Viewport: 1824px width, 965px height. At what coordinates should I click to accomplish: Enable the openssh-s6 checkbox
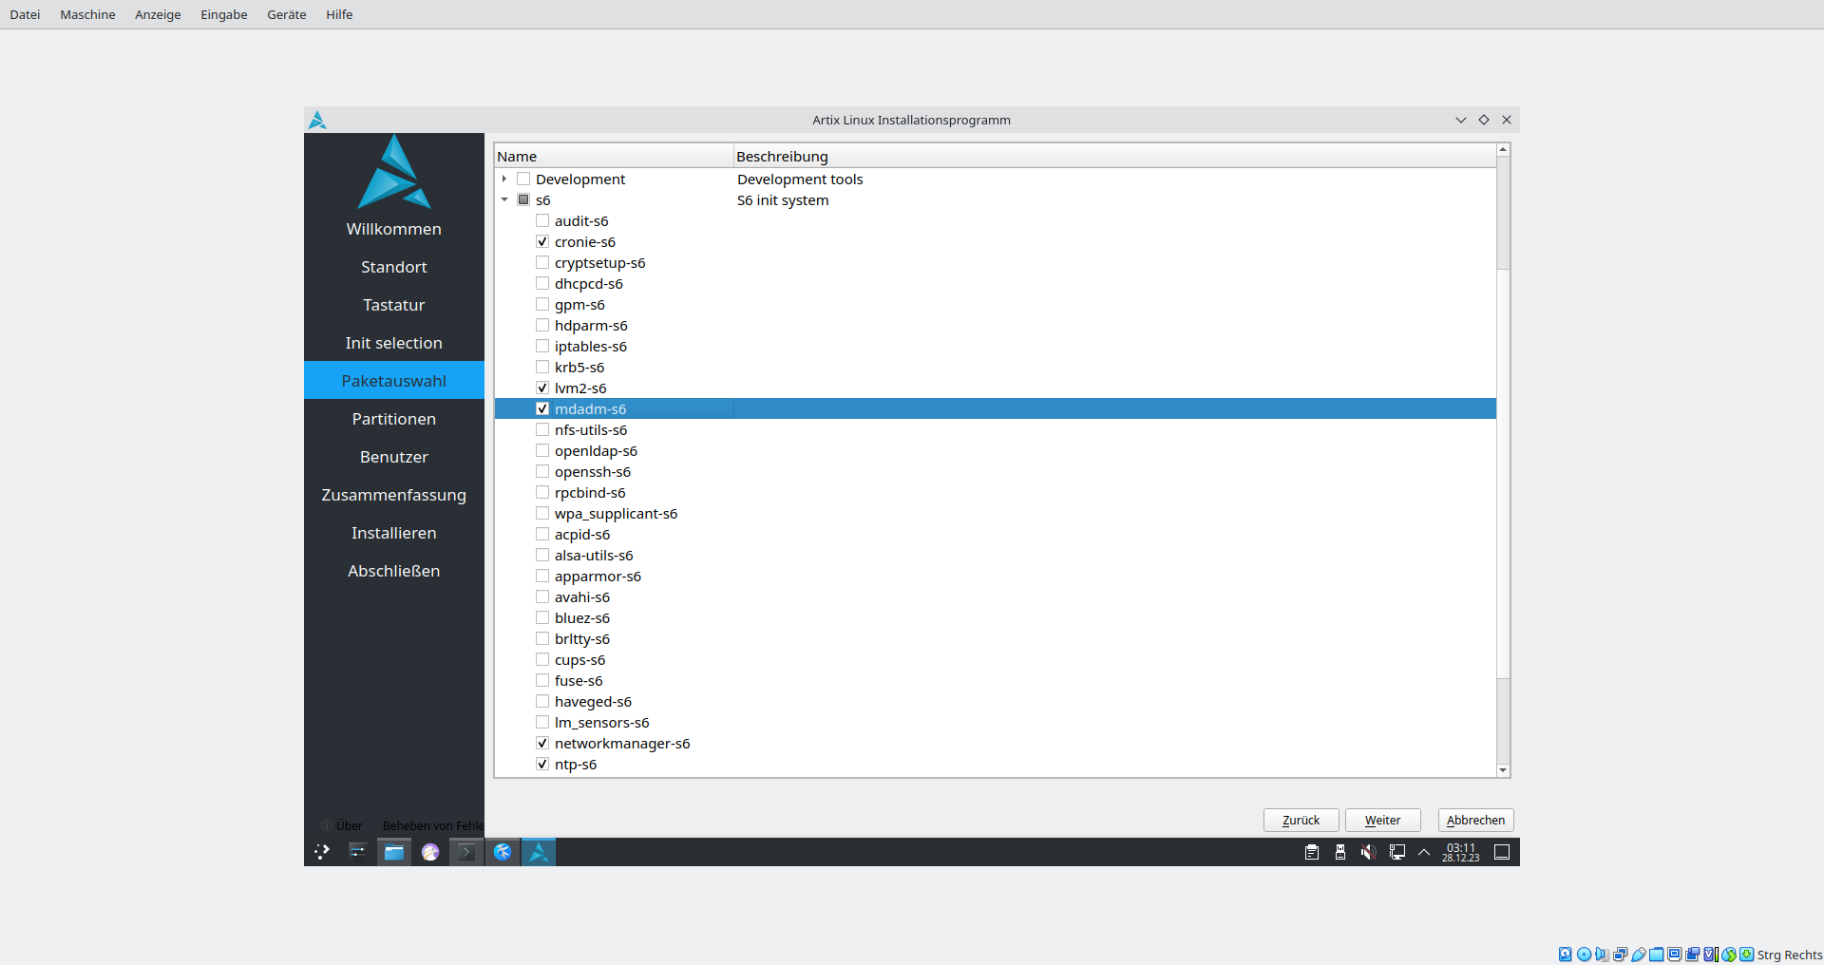[x=542, y=471]
